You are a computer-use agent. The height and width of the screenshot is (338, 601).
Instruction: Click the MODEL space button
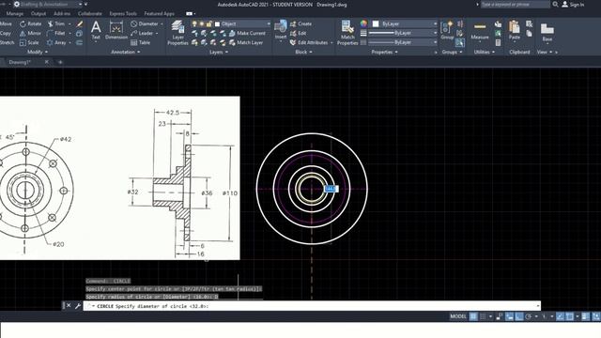[458, 316]
